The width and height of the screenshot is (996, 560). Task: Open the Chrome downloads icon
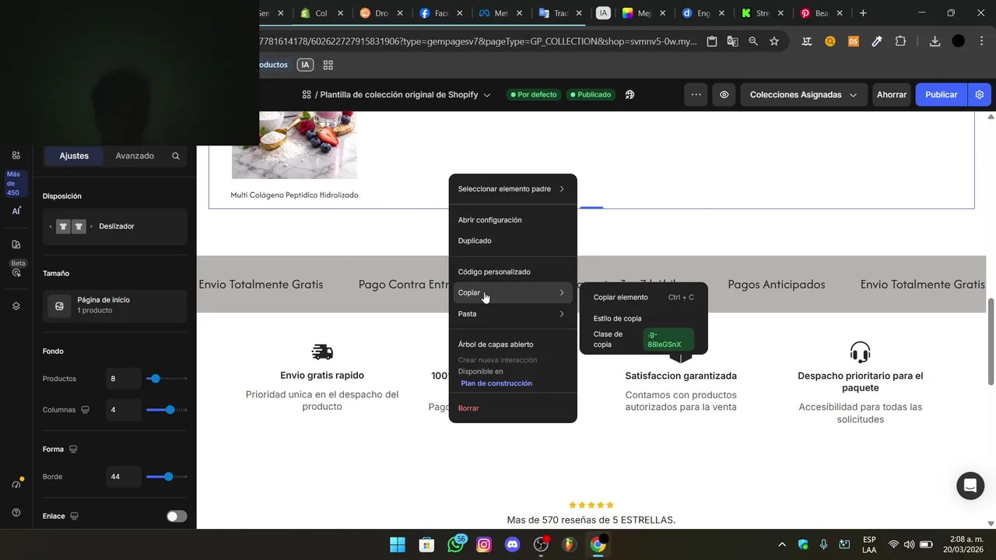(x=935, y=41)
